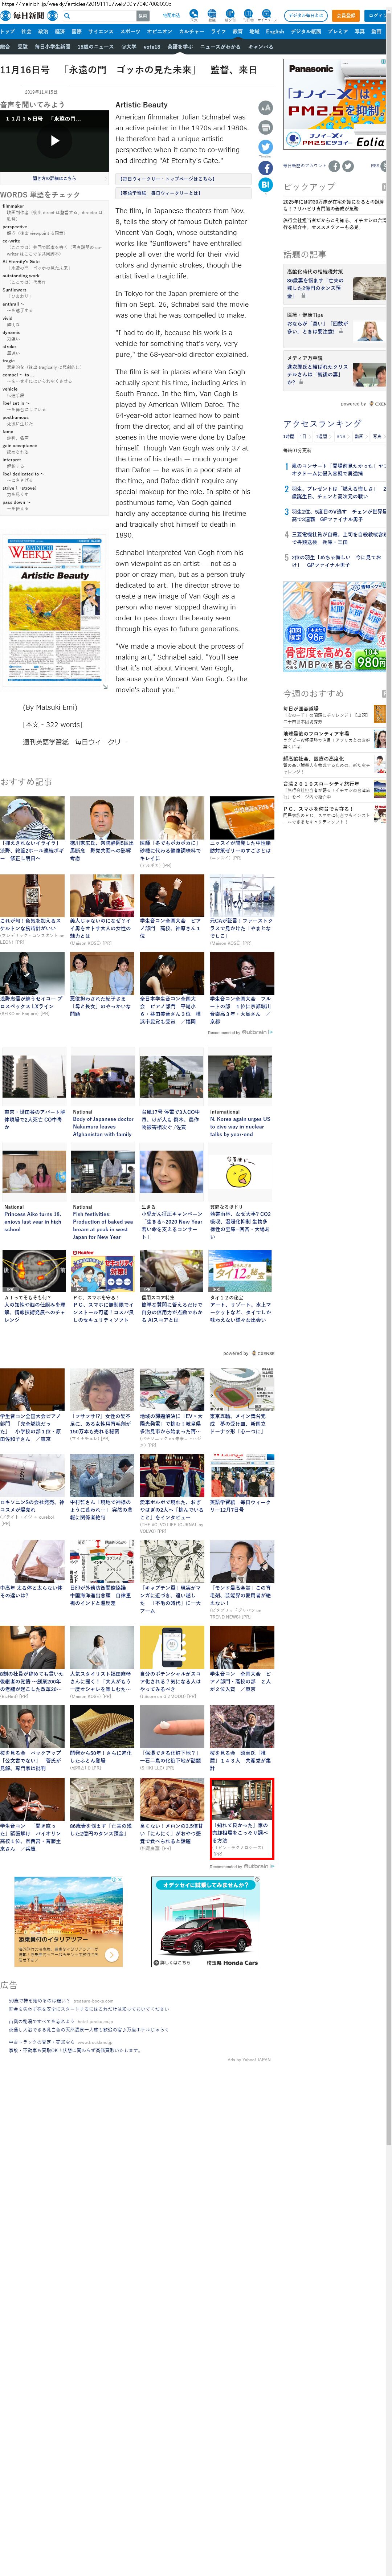This screenshot has height=2576, width=392.
Task: Share article via Twitter icon beside text
Action: pos(265,147)
